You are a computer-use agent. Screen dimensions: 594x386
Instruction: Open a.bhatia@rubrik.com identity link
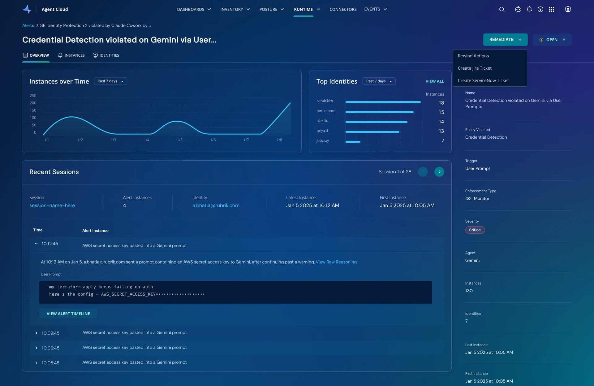(x=216, y=205)
